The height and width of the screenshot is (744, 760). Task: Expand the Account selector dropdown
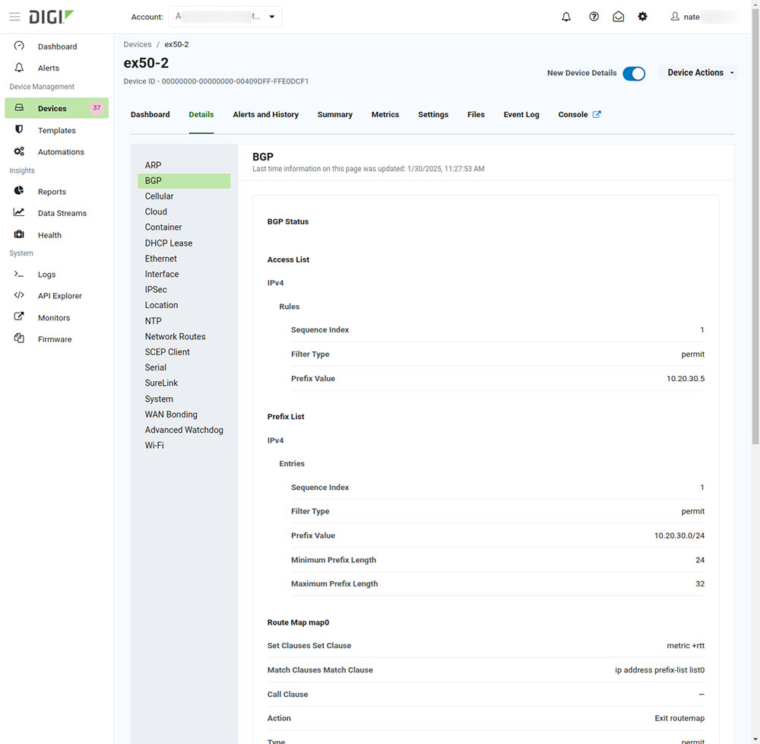tap(271, 16)
